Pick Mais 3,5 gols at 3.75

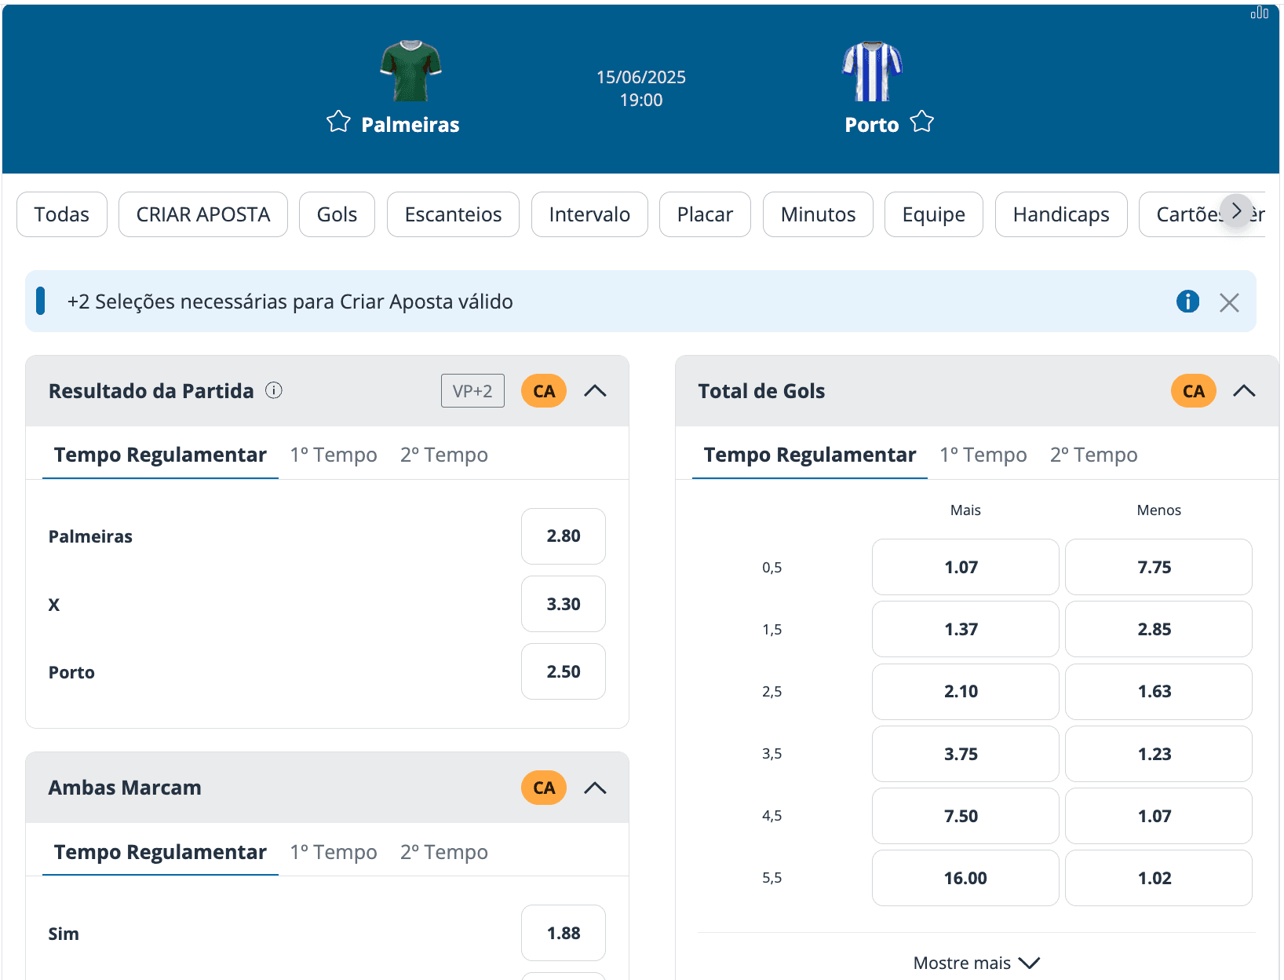pyautogui.click(x=965, y=754)
